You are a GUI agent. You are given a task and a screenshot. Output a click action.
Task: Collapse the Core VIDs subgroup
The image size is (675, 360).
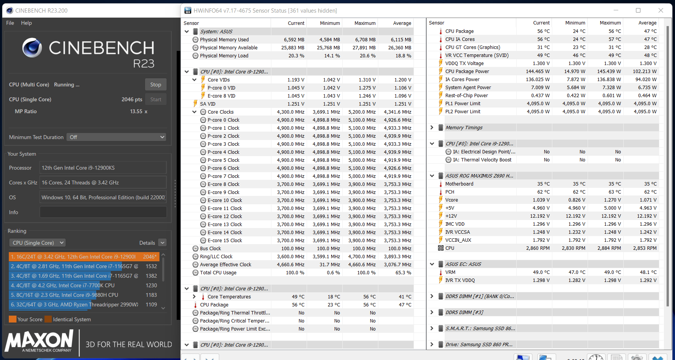[x=194, y=80]
